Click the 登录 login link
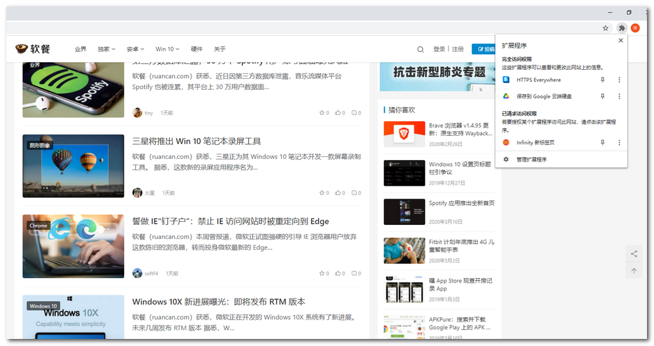 [439, 49]
